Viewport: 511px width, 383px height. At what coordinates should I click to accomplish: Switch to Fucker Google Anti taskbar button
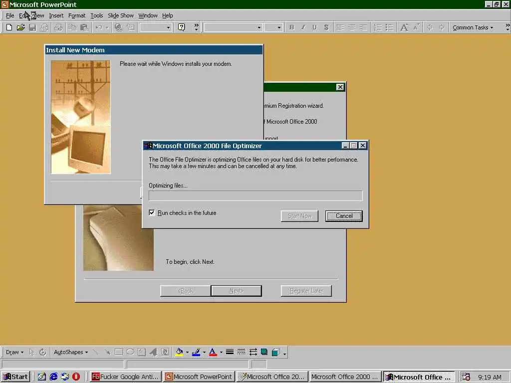[x=125, y=377]
